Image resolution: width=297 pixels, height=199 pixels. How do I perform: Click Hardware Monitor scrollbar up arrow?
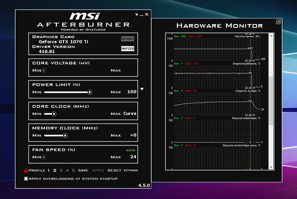tap(271, 36)
